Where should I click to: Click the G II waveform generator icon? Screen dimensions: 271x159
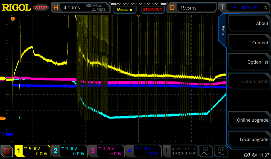pos(220,151)
